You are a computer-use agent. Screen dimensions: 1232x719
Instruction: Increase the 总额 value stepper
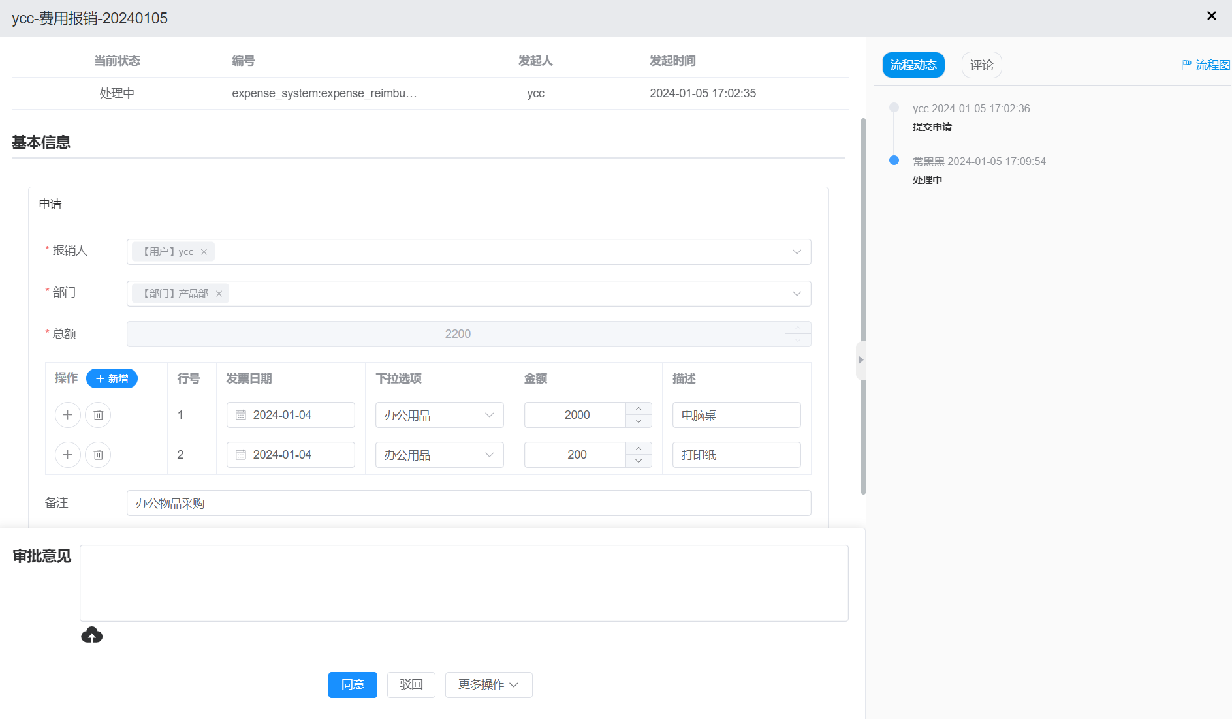coord(798,328)
